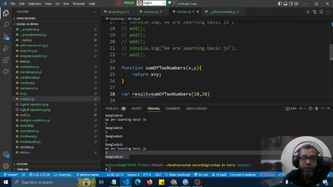Viewport: 333px width, 187px height.
Task: Open the Terminal menu
Action: point(79,4)
